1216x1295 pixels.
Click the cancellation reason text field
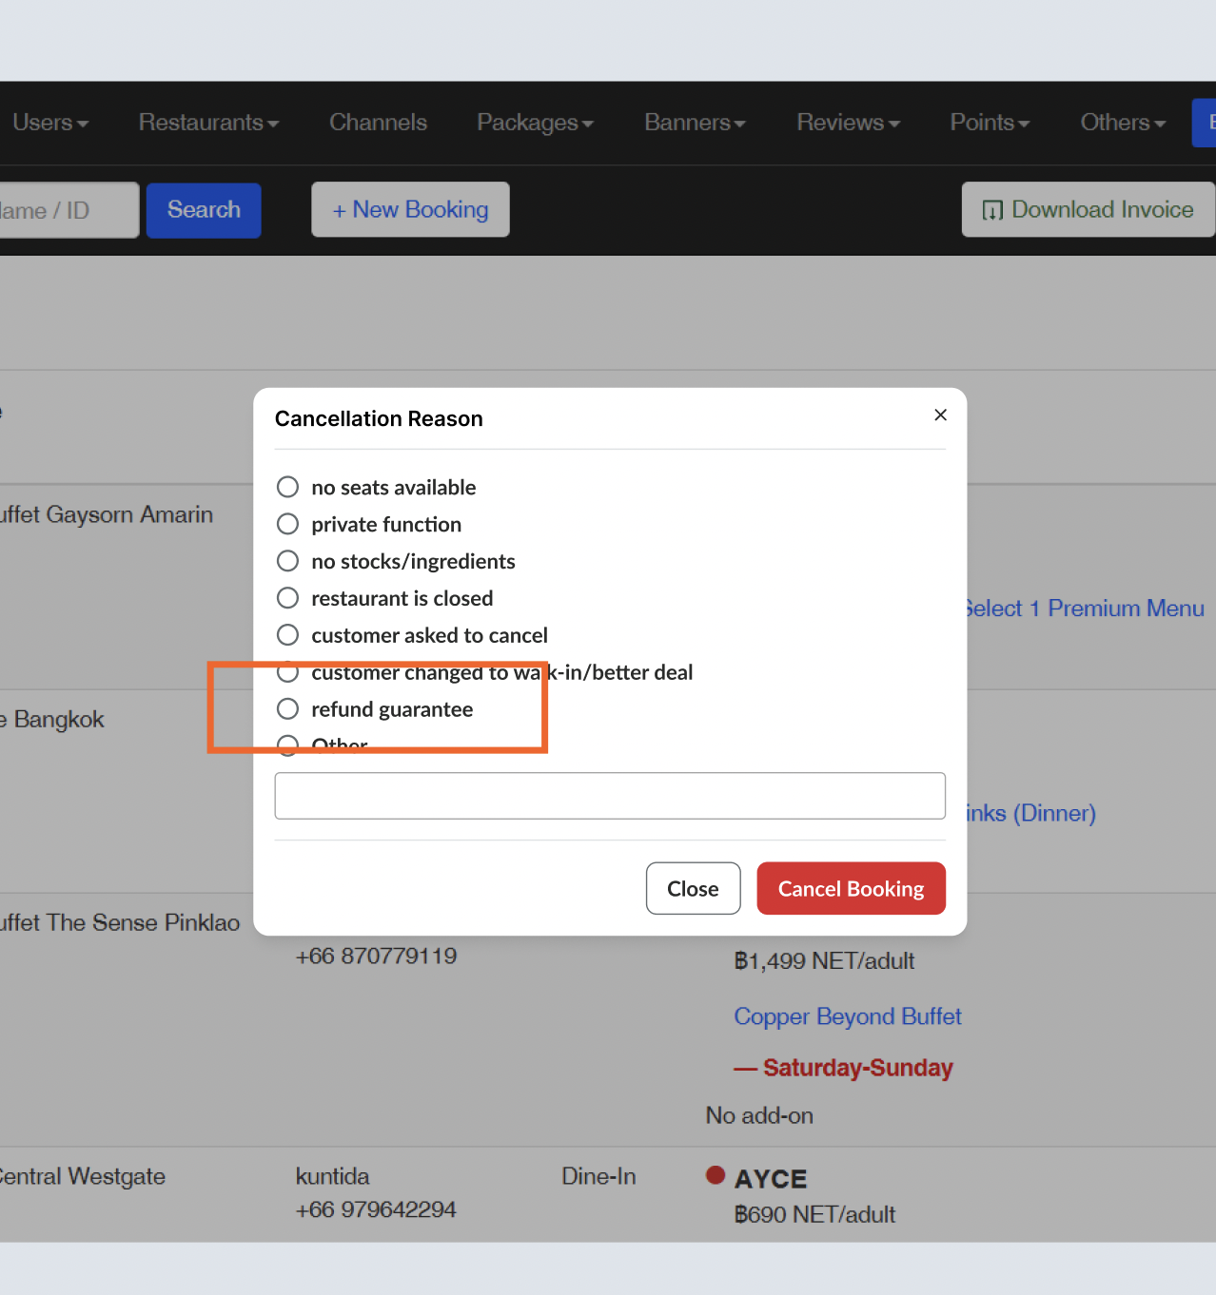click(x=609, y=796)
